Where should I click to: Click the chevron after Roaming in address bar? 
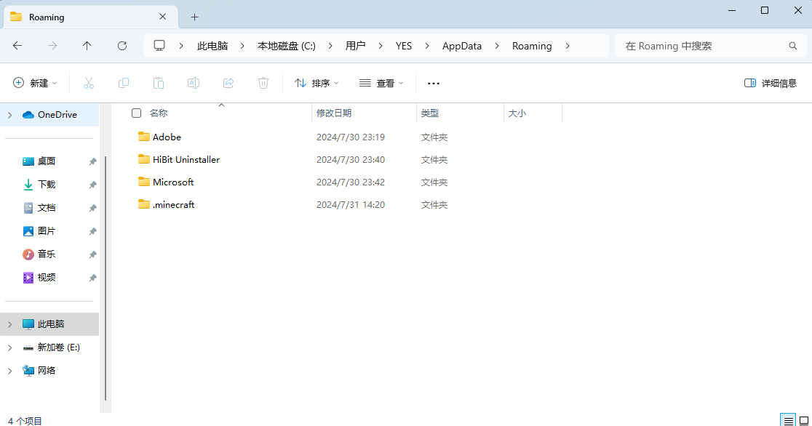point(568,46)
